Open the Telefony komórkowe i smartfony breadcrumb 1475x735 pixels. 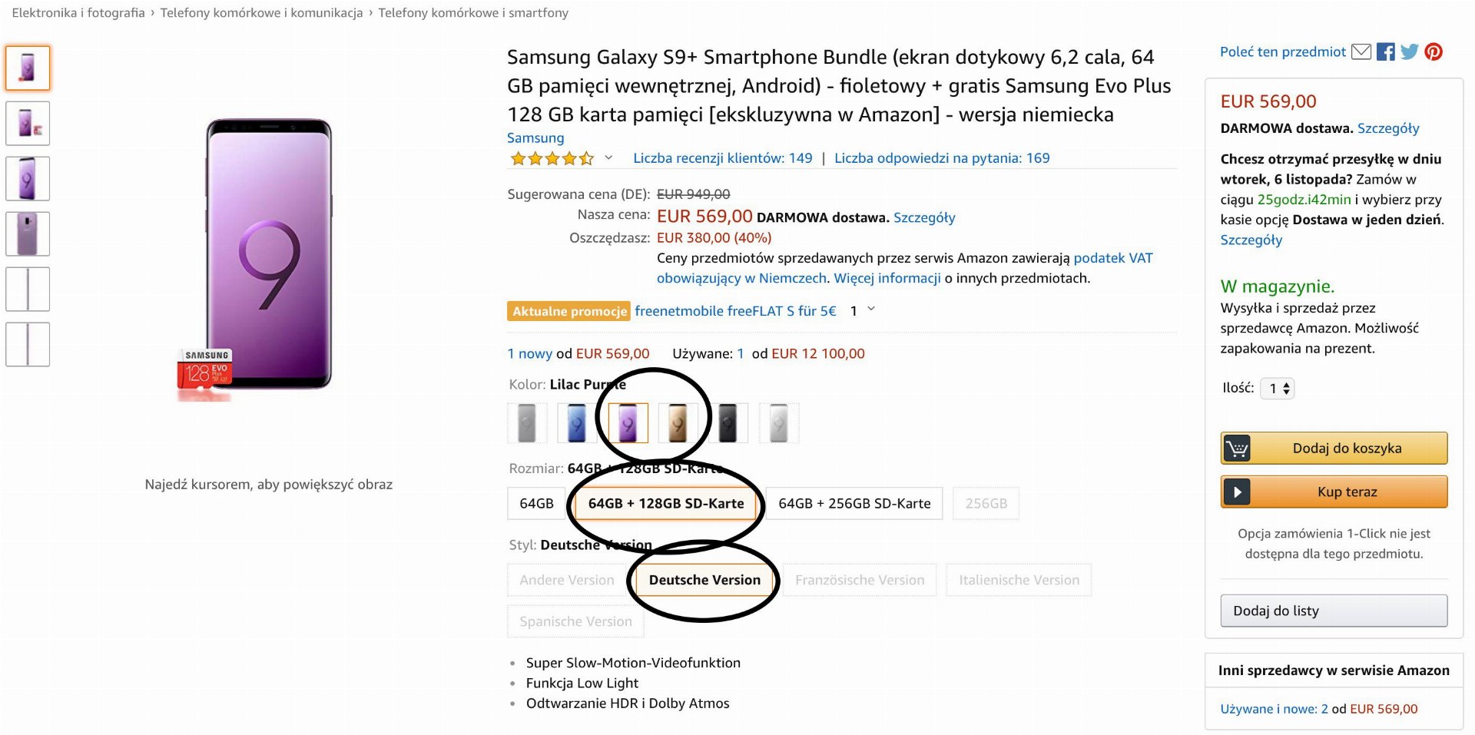(473, 12)
